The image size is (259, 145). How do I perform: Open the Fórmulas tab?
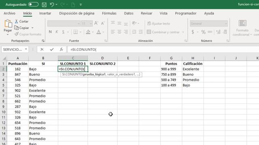click(109, 13)
